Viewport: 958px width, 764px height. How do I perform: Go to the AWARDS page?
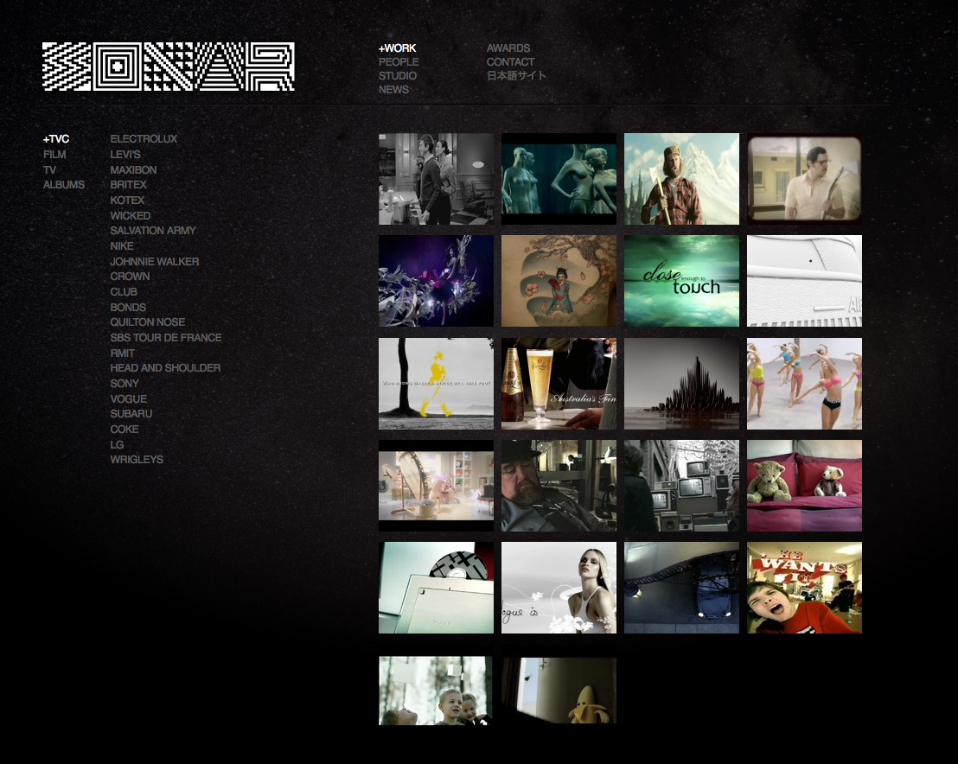[508, 48]
